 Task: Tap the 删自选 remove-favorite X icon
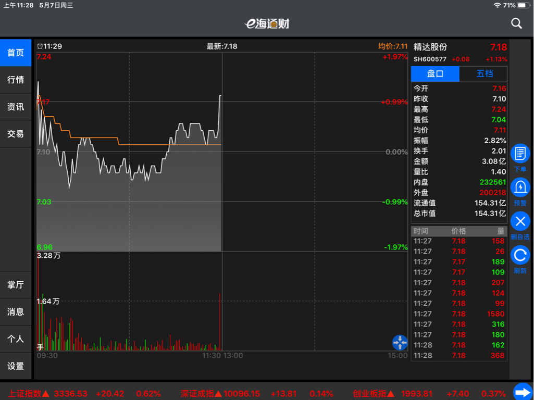[520, 221]
